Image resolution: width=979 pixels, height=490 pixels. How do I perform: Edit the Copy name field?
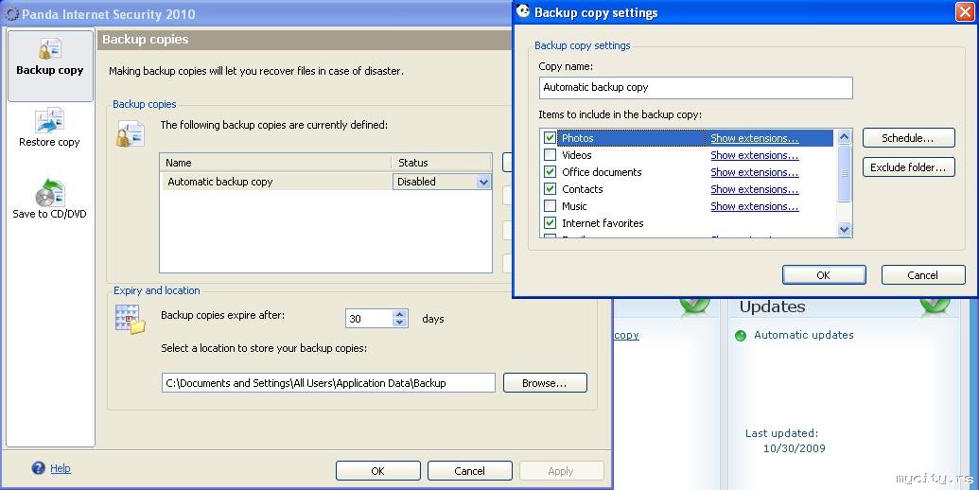695,87
